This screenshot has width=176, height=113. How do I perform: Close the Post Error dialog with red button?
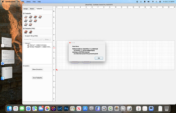pos(70,43)
